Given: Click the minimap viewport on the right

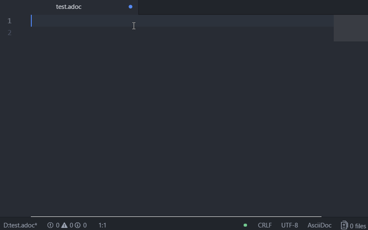Looking at the screenshot, I should [351, 28].
